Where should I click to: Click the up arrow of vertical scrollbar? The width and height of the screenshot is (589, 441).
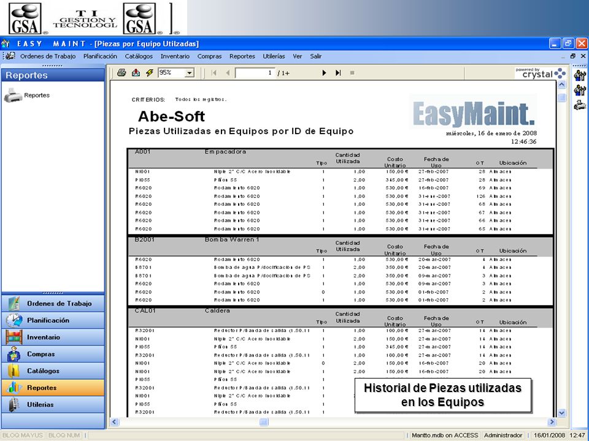(561, 85)
